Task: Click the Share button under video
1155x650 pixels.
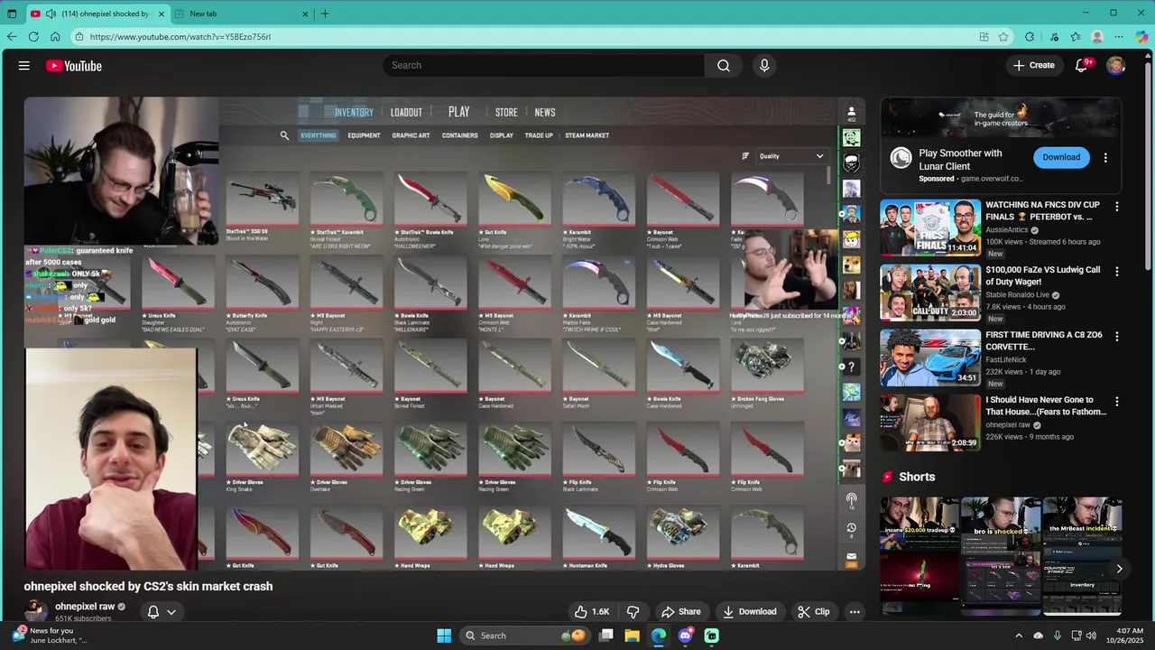Action: 680,611
